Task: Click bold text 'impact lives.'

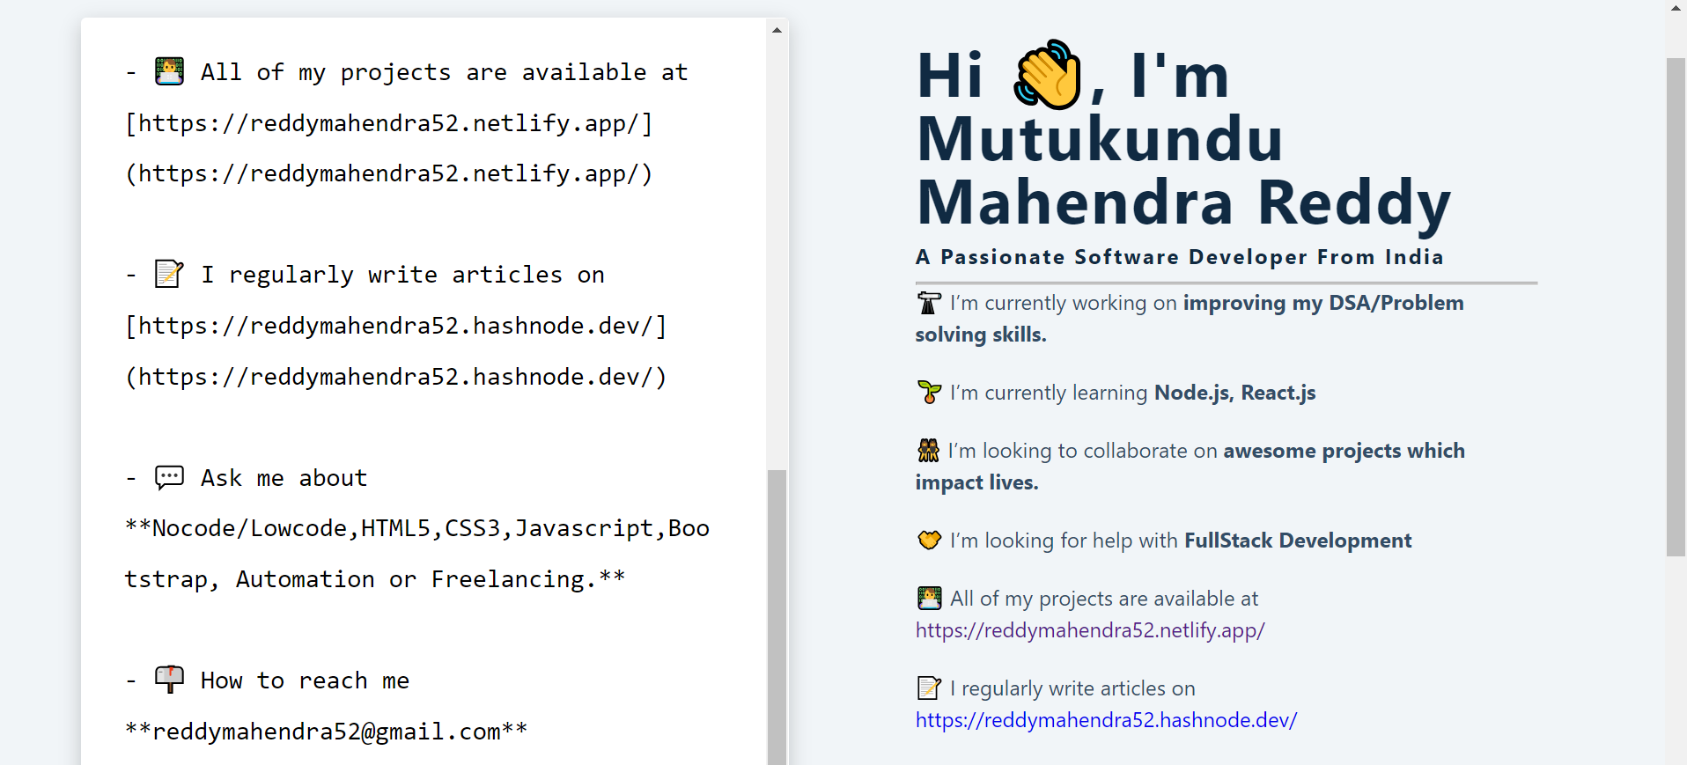Action: [976, 482]
